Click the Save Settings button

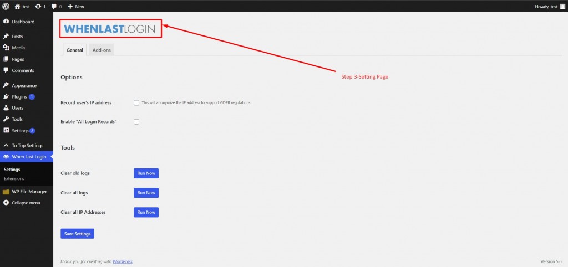coord(78,234)
